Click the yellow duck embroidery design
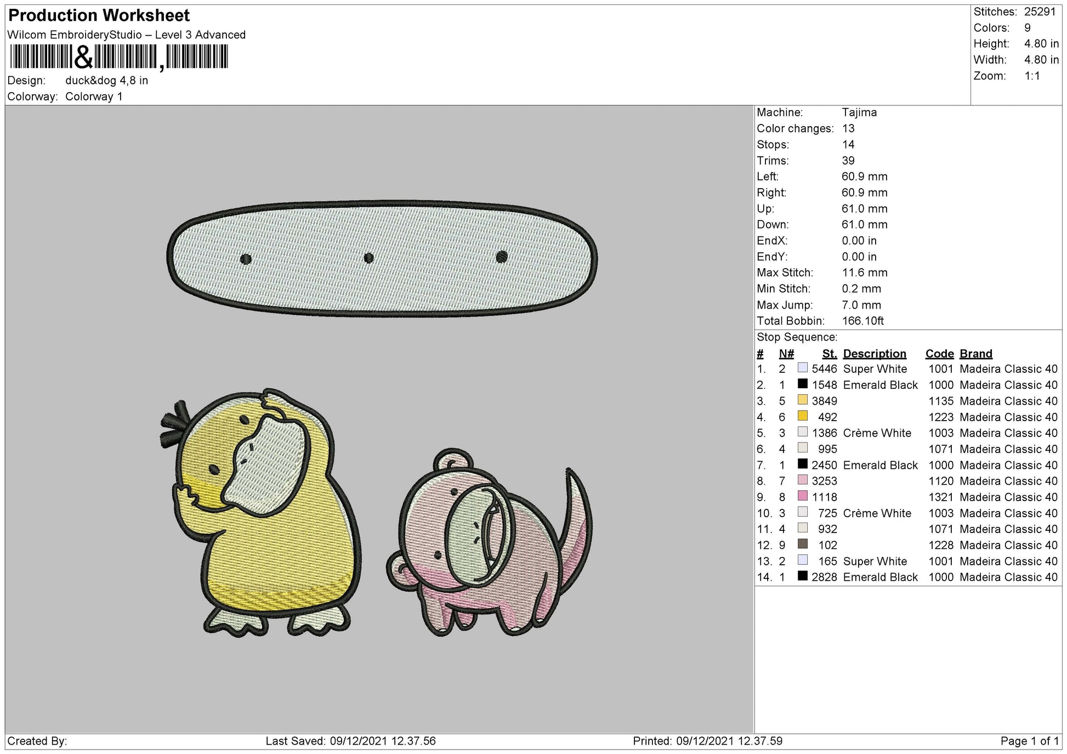 point(260,513)
